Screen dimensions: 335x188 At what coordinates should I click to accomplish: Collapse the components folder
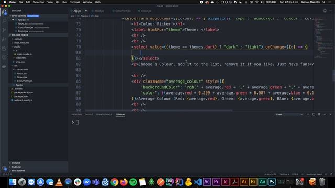click(22, 69)
